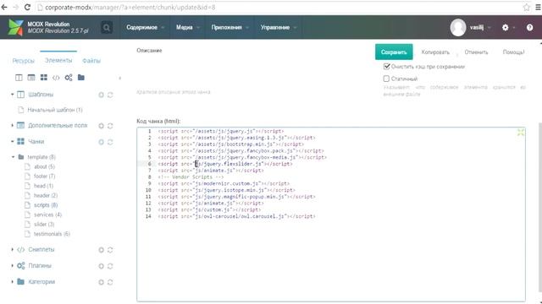
Task: Toggle the Статичный checkbox
Action: (x=386, y=79)
